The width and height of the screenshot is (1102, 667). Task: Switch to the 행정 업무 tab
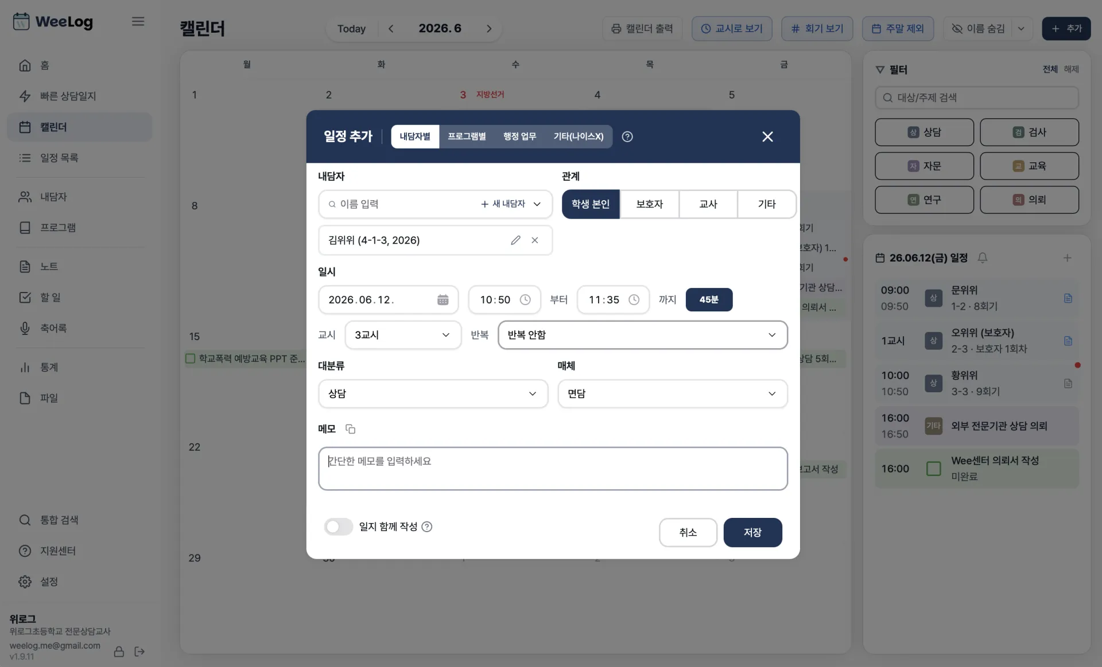[x=519, y=136]
